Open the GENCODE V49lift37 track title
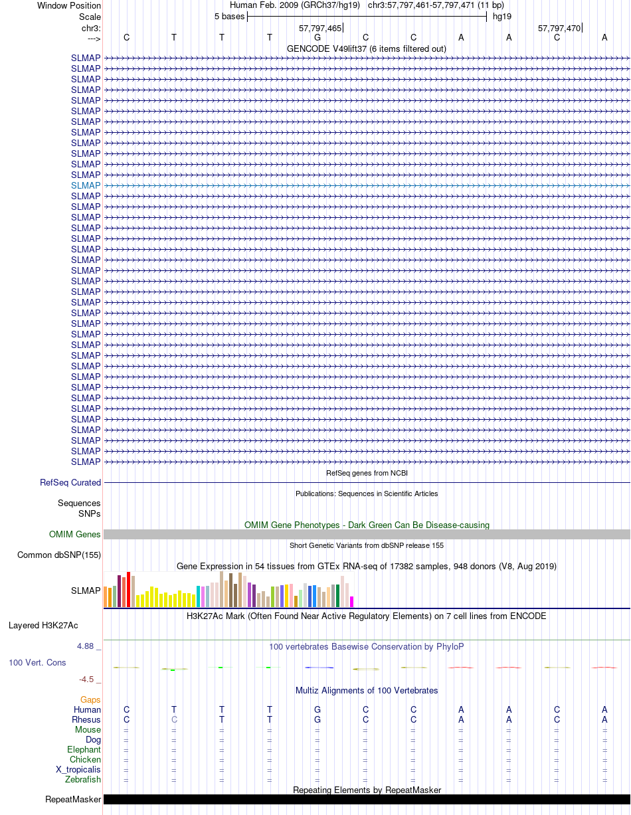This screenshot has width=631, height=815. [x=367, y=48]
